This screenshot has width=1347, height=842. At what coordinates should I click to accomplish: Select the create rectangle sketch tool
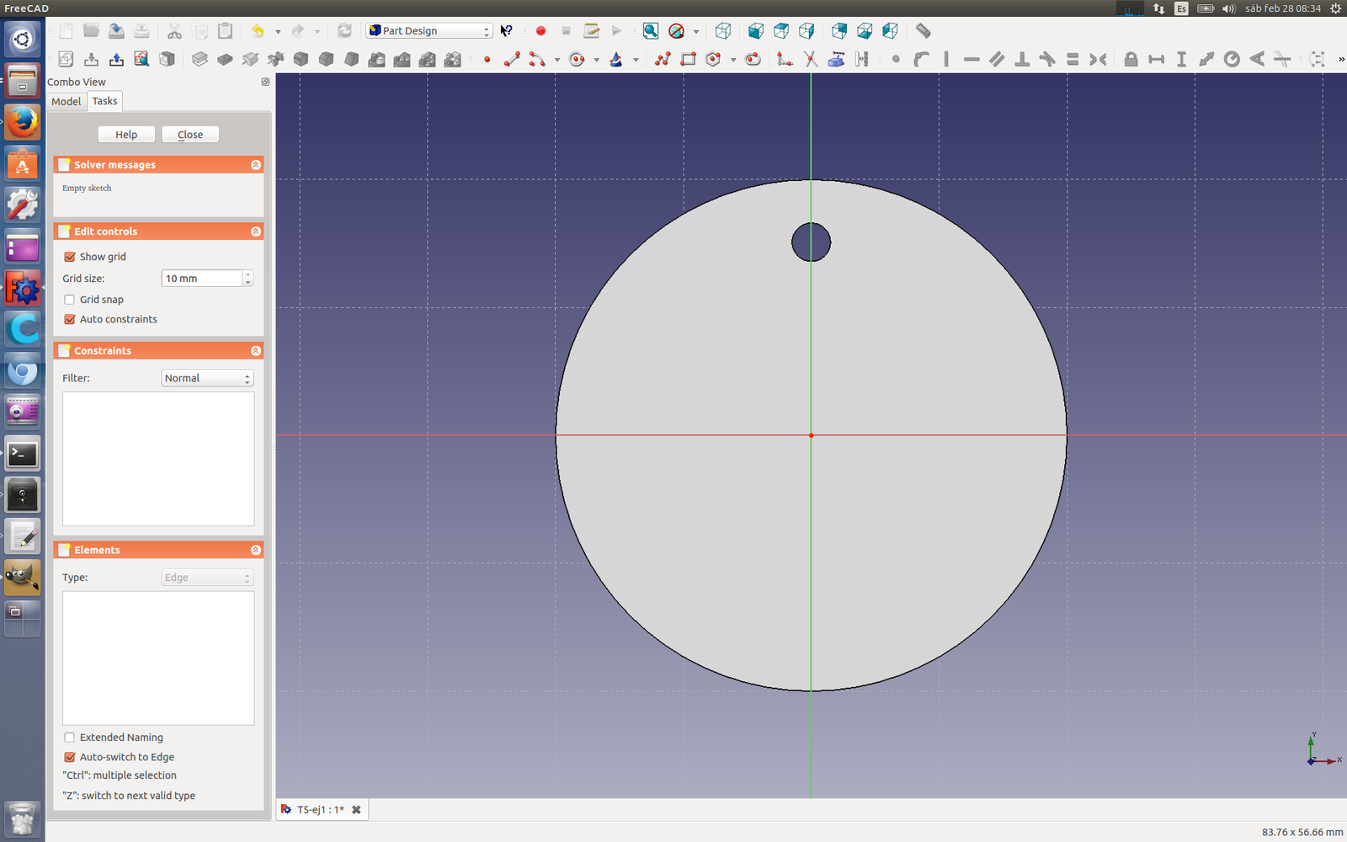pyautogui.click(x=689, y=60)
